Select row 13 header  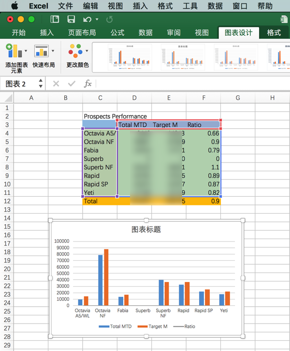(7, 210)
